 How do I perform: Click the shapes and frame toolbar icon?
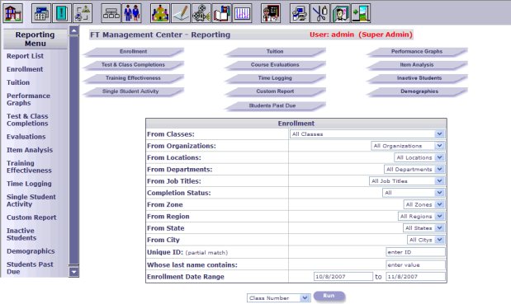click(83, 13)
